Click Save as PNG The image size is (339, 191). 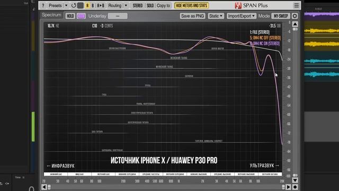point(192,16)
